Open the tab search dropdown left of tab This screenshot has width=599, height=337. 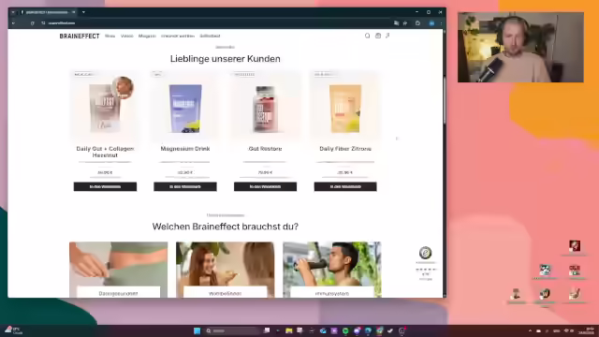[x=13, y=12]
